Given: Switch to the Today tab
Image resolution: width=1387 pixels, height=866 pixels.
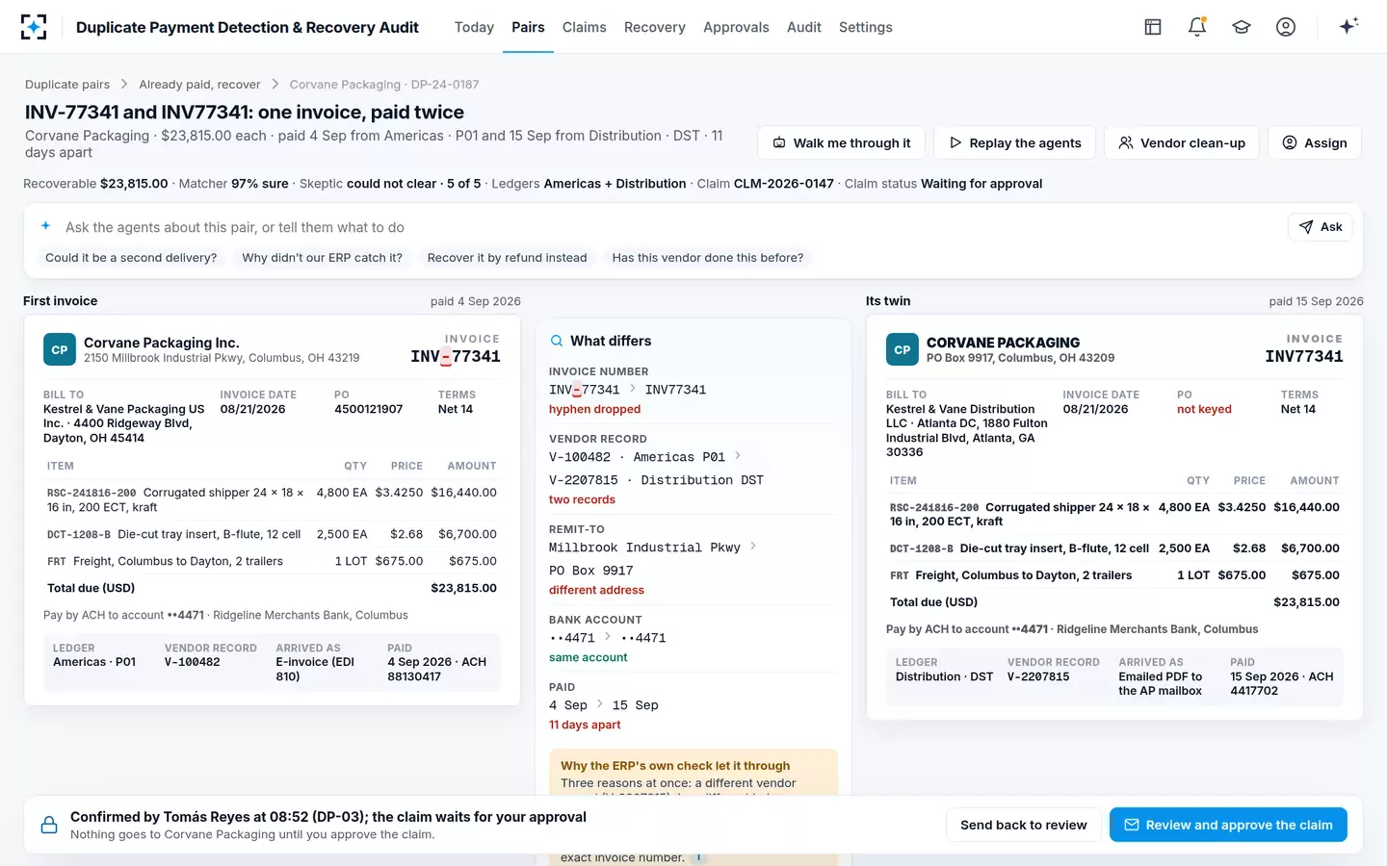Looking at the screenshot, I should pos(474,27).
